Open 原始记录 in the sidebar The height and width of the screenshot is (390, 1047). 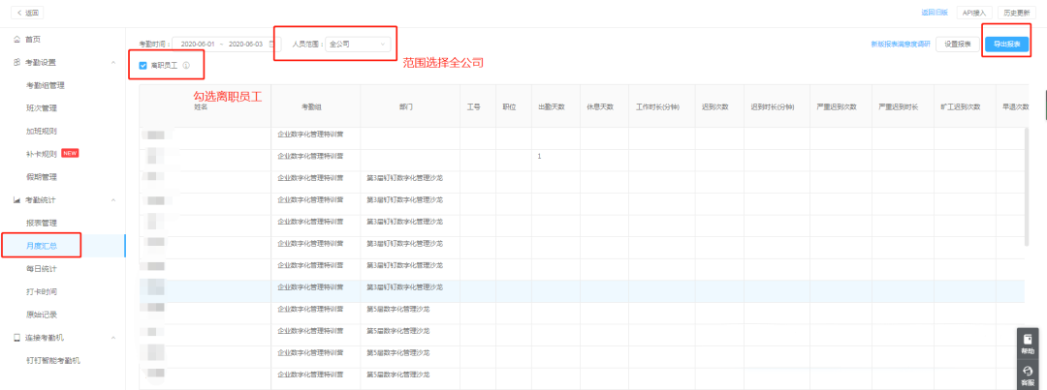point(42,315)
